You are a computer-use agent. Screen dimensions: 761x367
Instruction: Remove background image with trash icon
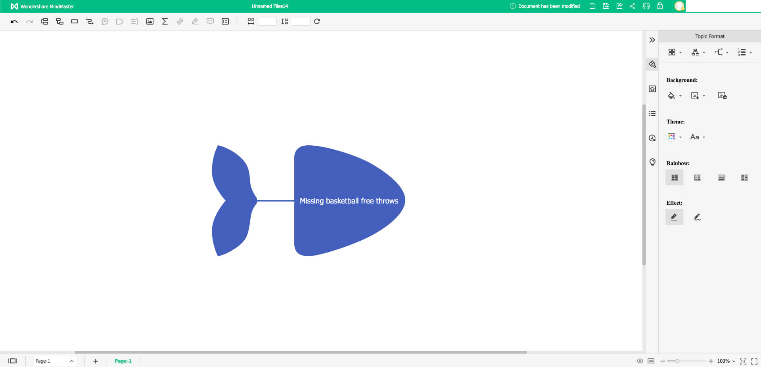point(722,96)
